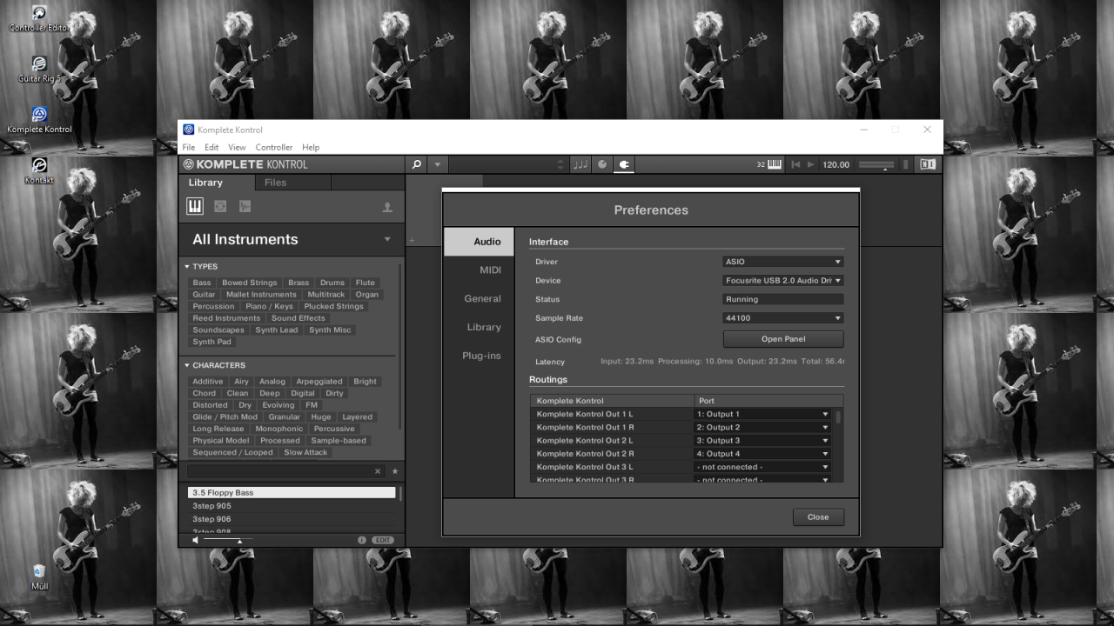Toggle the favorites star filter
This screenshot has height=626, width=1114.
click(394, 471)
